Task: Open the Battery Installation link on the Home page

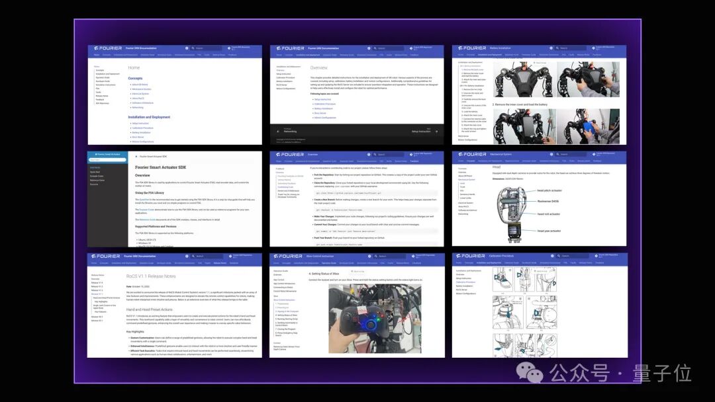Action: coord(142,132)
